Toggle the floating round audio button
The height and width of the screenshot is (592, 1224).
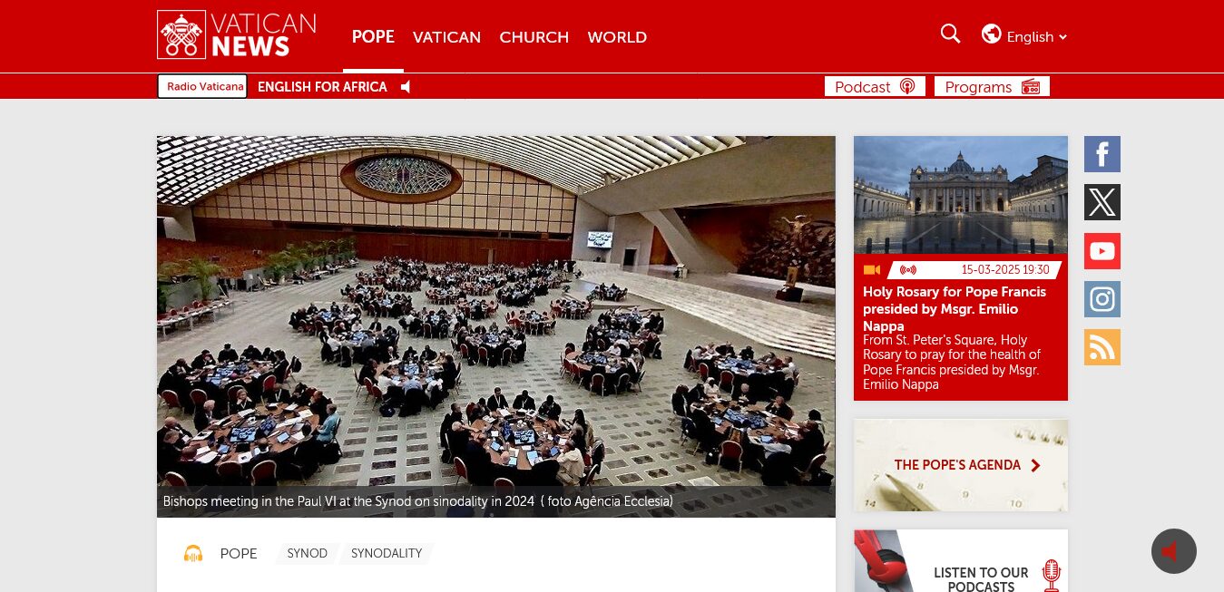(x=1174, y=551)
